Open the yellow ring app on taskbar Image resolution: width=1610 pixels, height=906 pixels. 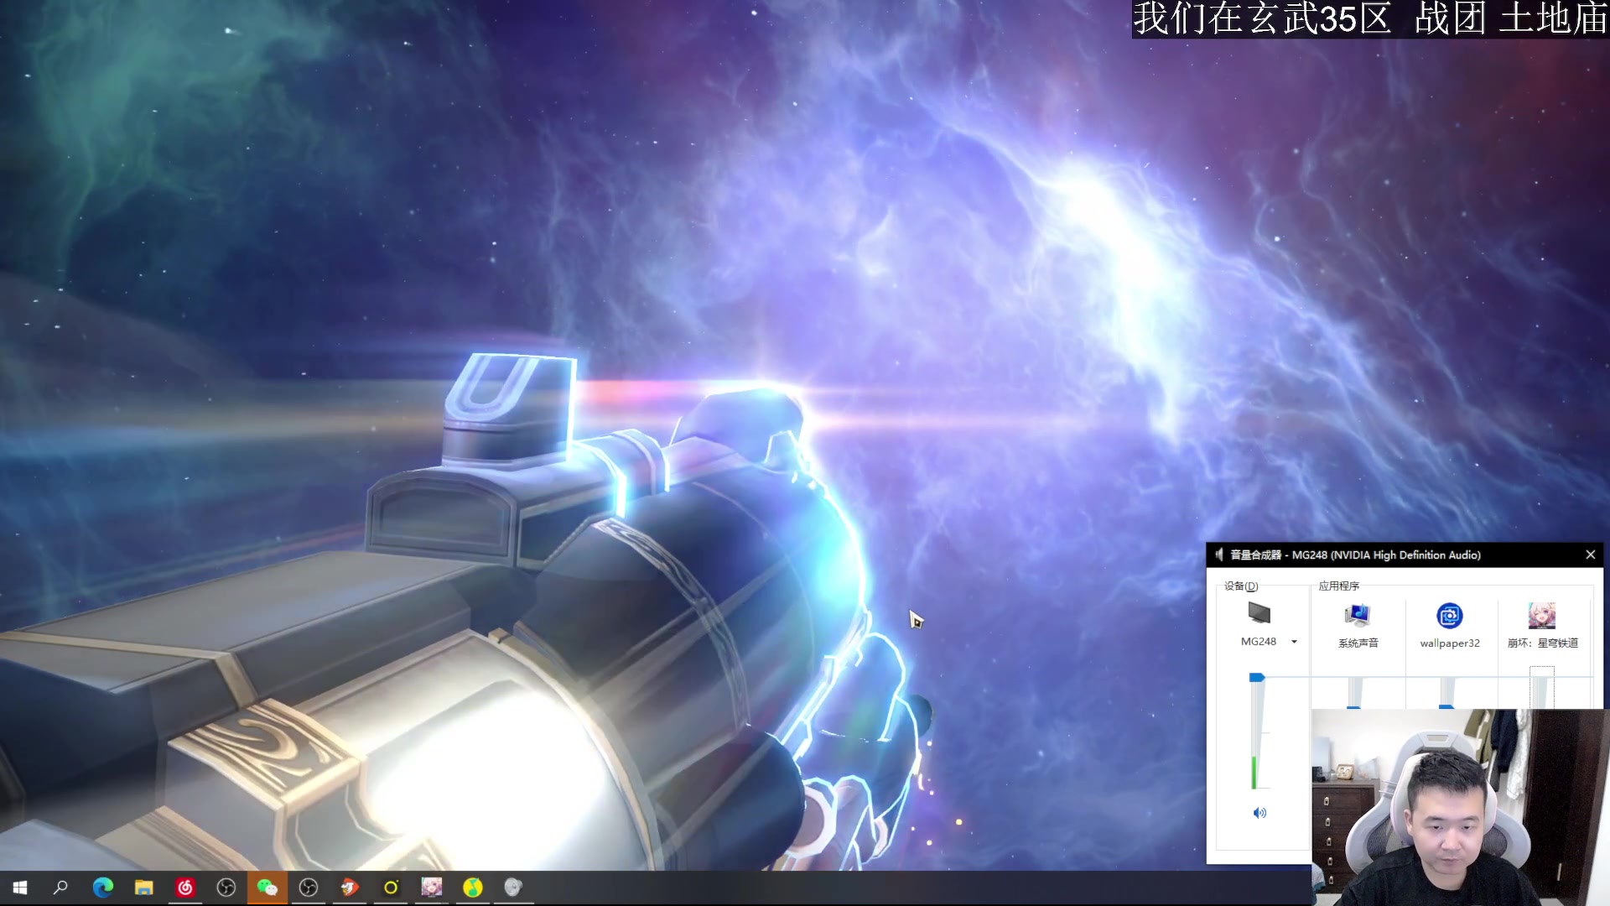click(x=391, y=888)
